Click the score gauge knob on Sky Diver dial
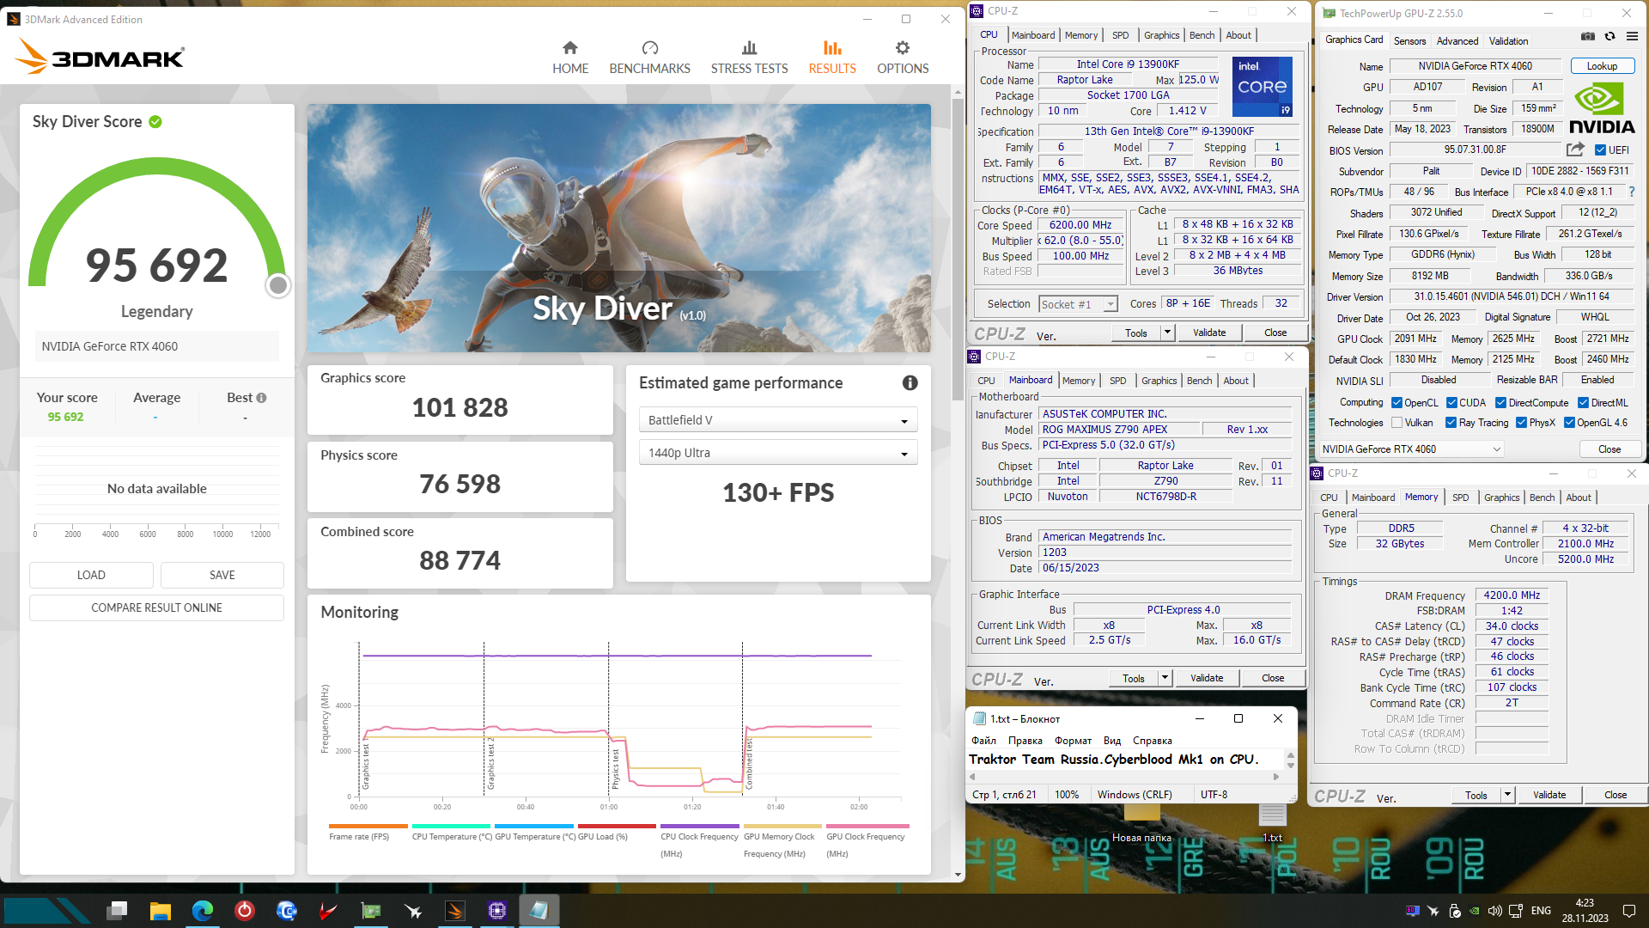Image resolution: width=1649 pixels, height=928 pixels. 277,285
